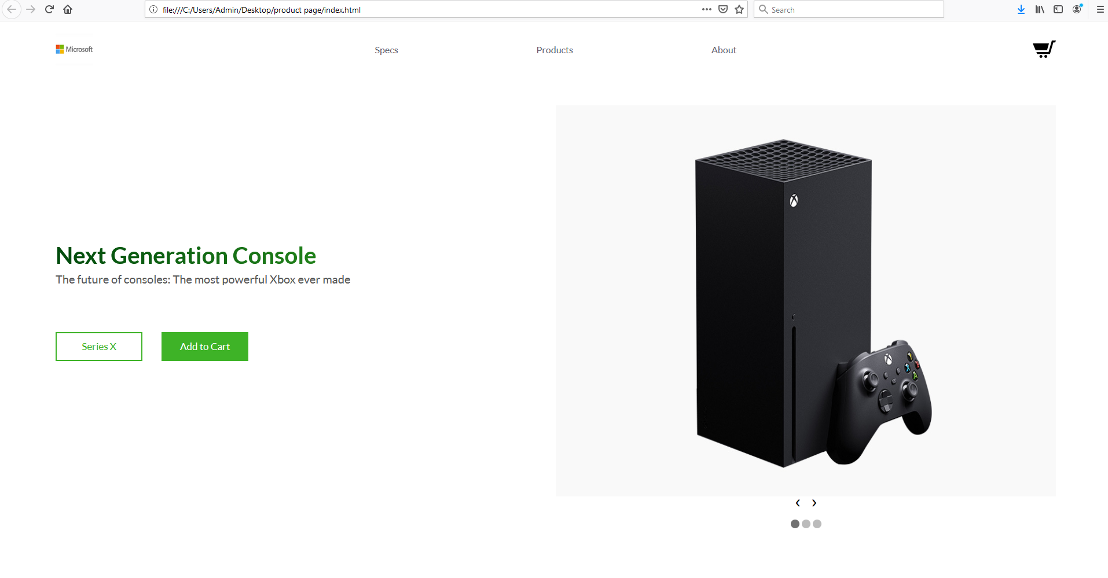
Task: Click the Xbox Series X product image
Action: point(805,301)
